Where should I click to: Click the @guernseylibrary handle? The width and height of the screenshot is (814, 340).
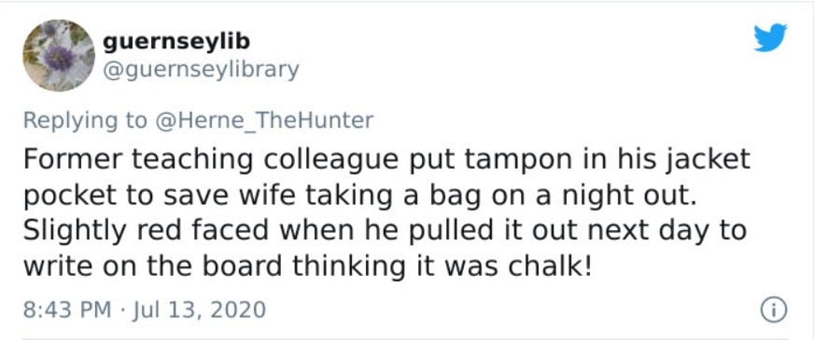[201, 70]
